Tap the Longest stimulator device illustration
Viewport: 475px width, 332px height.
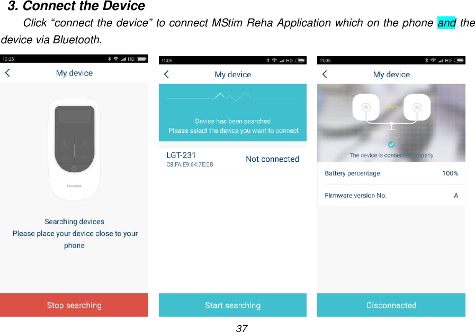tap(74, 149)
